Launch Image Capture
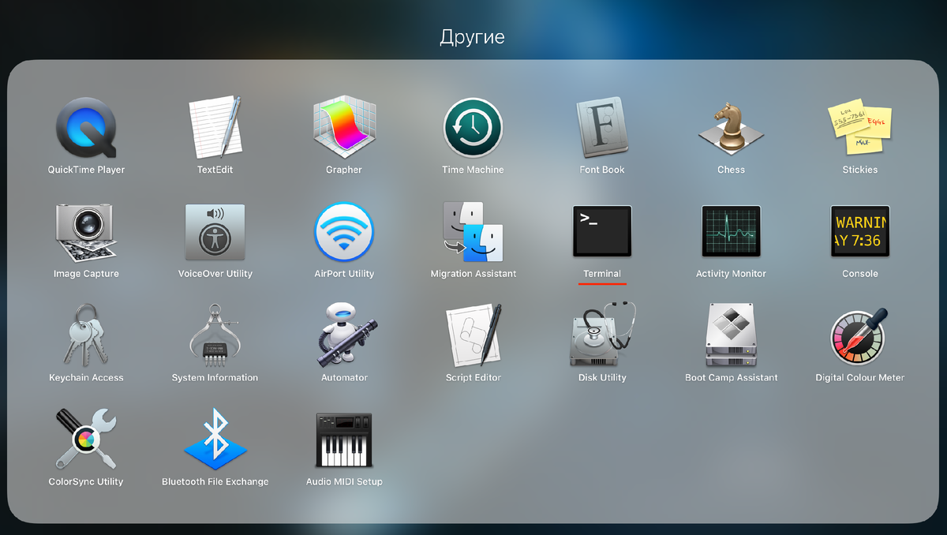 click(86, 231)
